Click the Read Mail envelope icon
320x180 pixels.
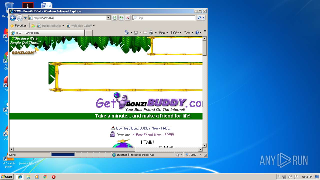(145, 32)
